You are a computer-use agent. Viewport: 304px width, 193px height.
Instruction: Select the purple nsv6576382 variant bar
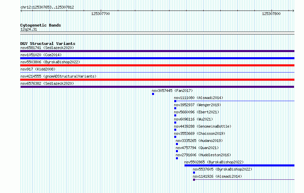[x=157, y=87]
